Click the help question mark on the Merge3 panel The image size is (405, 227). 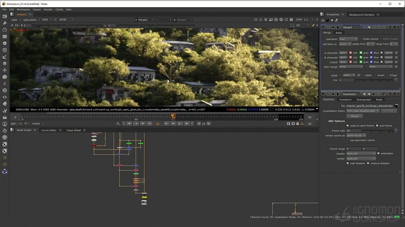tap(390, 27)
